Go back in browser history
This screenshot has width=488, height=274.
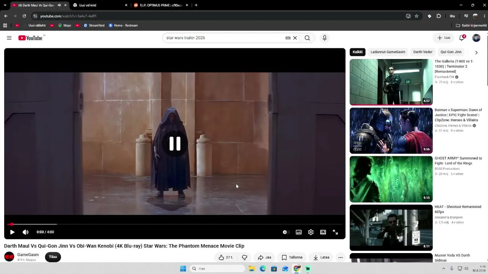point(6,16)
